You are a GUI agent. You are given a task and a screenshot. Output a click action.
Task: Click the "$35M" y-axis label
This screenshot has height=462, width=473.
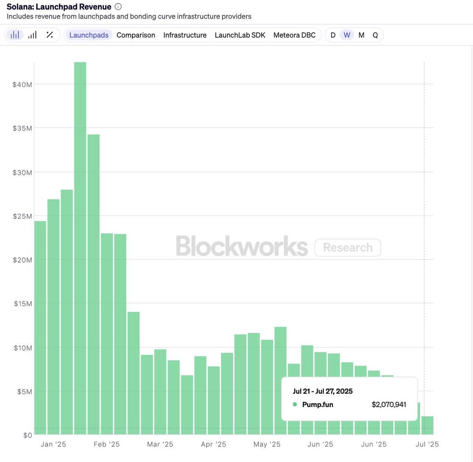click(x=22, y=128)
